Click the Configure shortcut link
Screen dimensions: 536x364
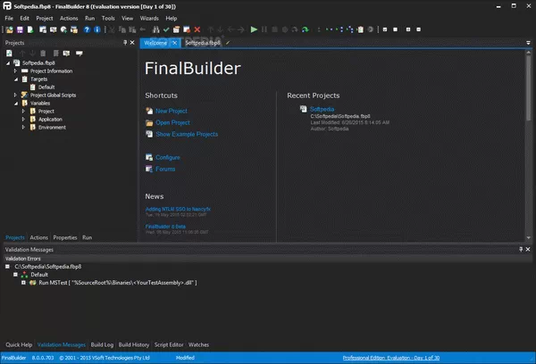(x=168, y=157)
